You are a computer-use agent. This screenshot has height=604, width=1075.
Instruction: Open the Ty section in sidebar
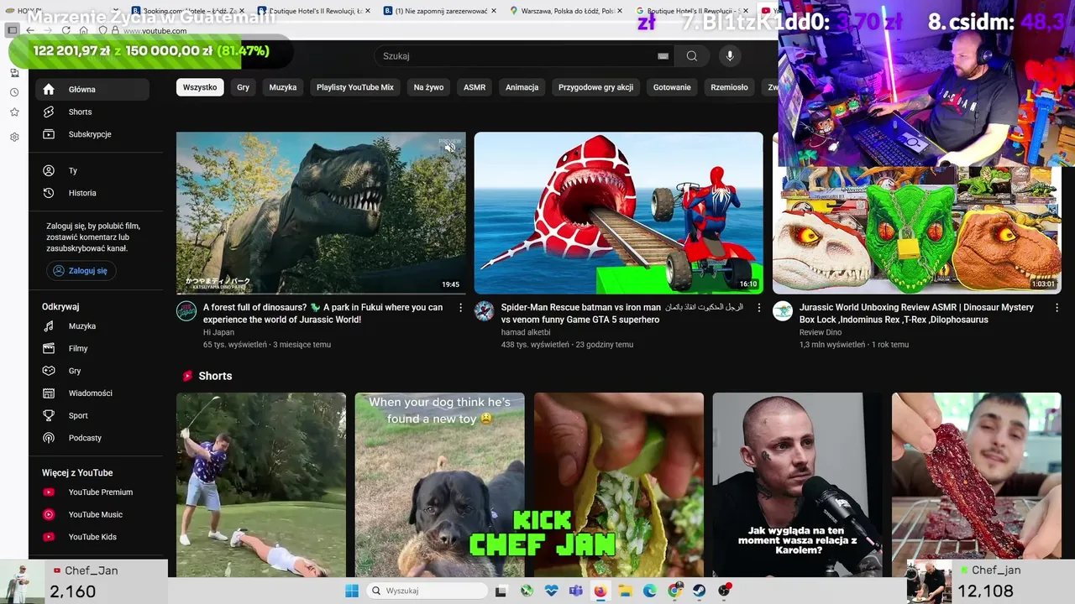(x=92, y=170)
